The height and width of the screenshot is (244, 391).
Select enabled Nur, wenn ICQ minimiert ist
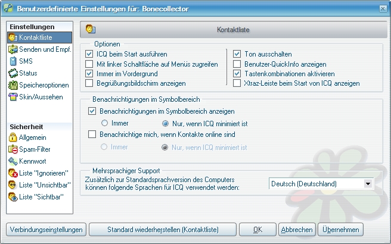pos(165,124)
